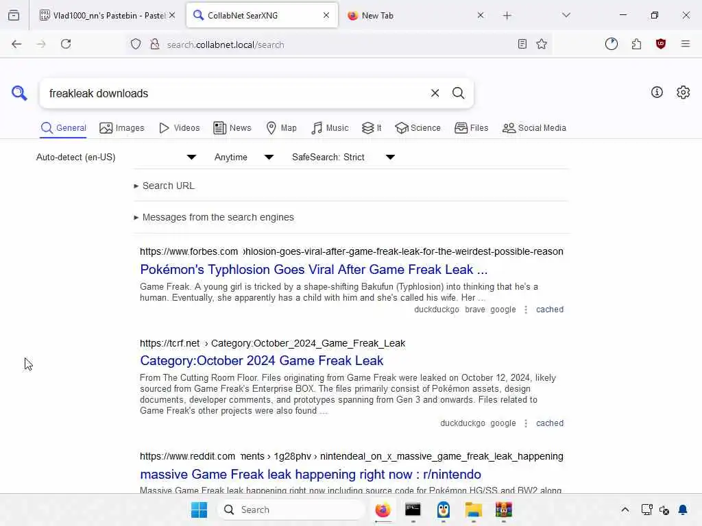
Task: Select the Videos search category
Action: pos(179,128)
